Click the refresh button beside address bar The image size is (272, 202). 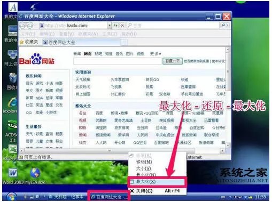coord(116,26)
